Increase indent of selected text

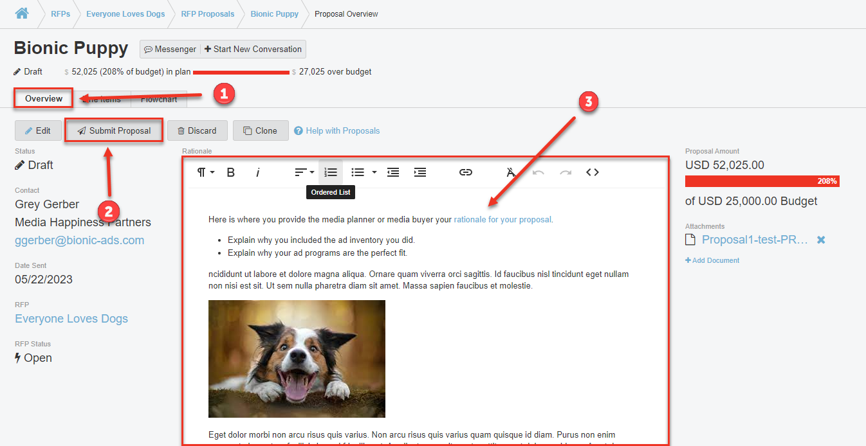point(420,172)
